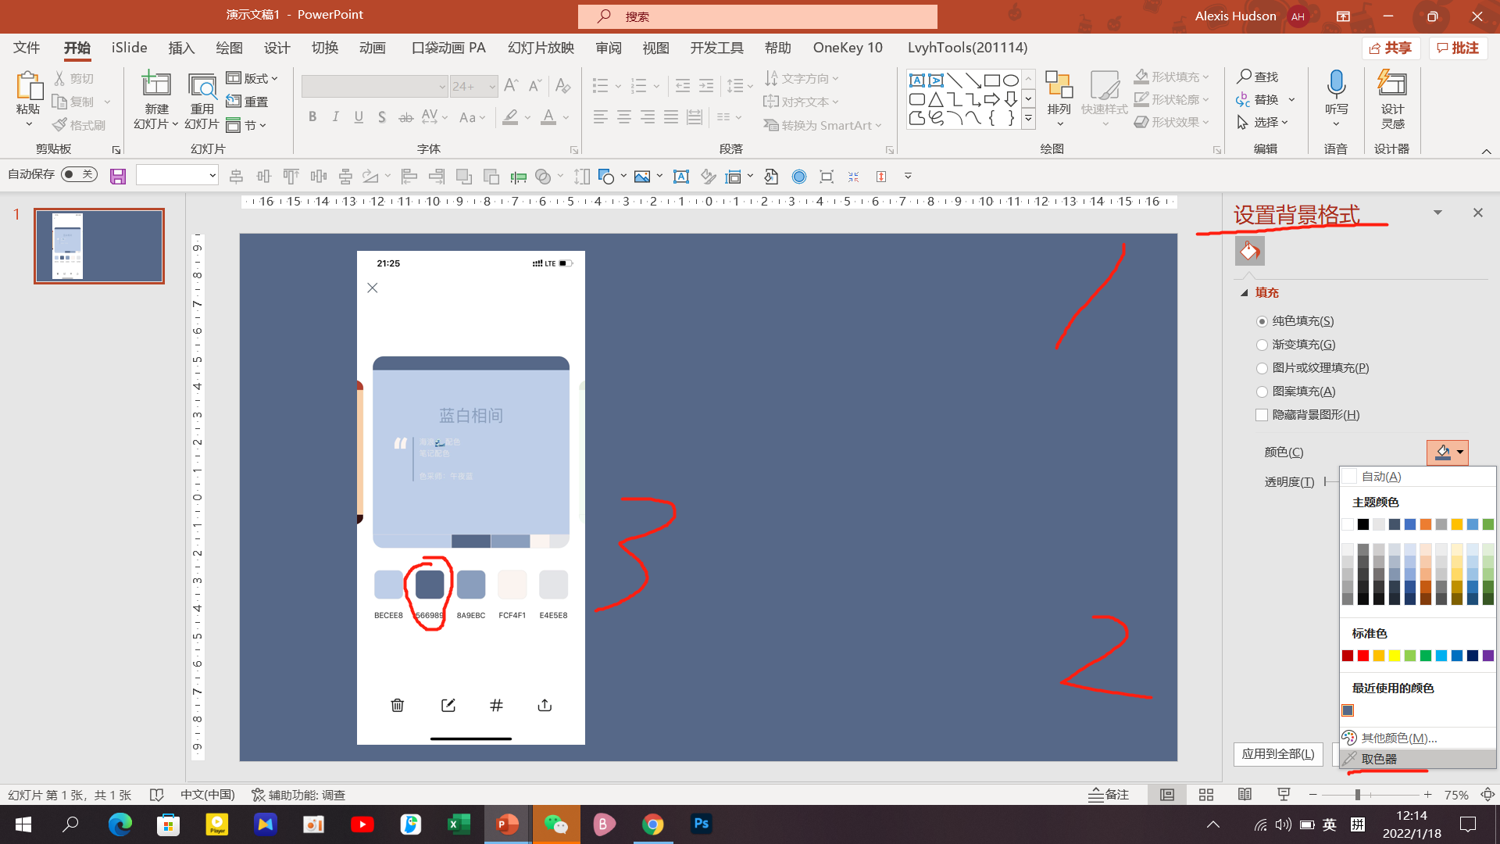Image resolution: width=1500 pixels, height=844 pixels.
Task: Switch to Slide Sorter view
Action: pyautogui.click(x=1206, y=795)
